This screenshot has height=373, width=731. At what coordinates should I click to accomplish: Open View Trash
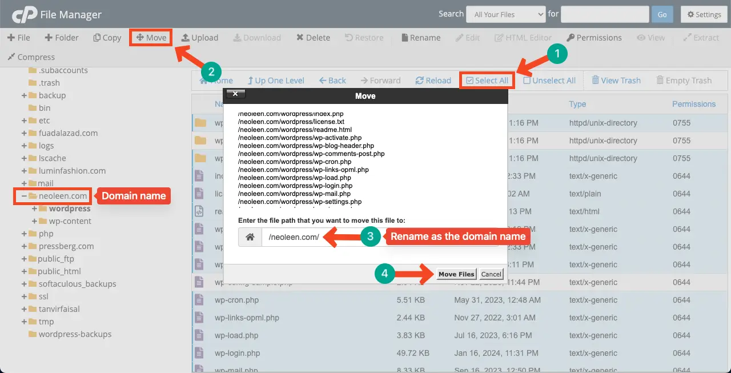pos(616,81)
